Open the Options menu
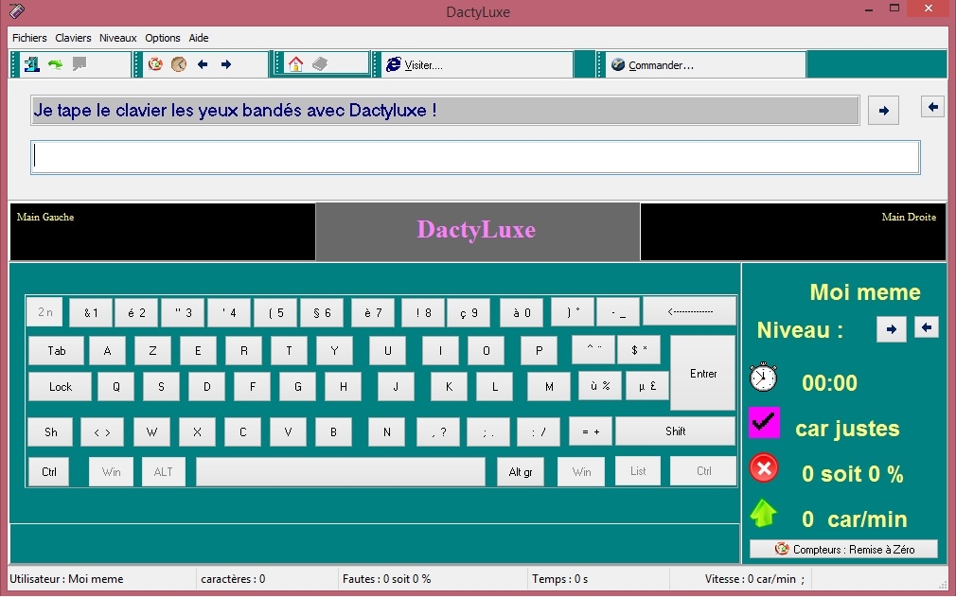This screenshot has height=598, width=956. (x=162, y=38)
